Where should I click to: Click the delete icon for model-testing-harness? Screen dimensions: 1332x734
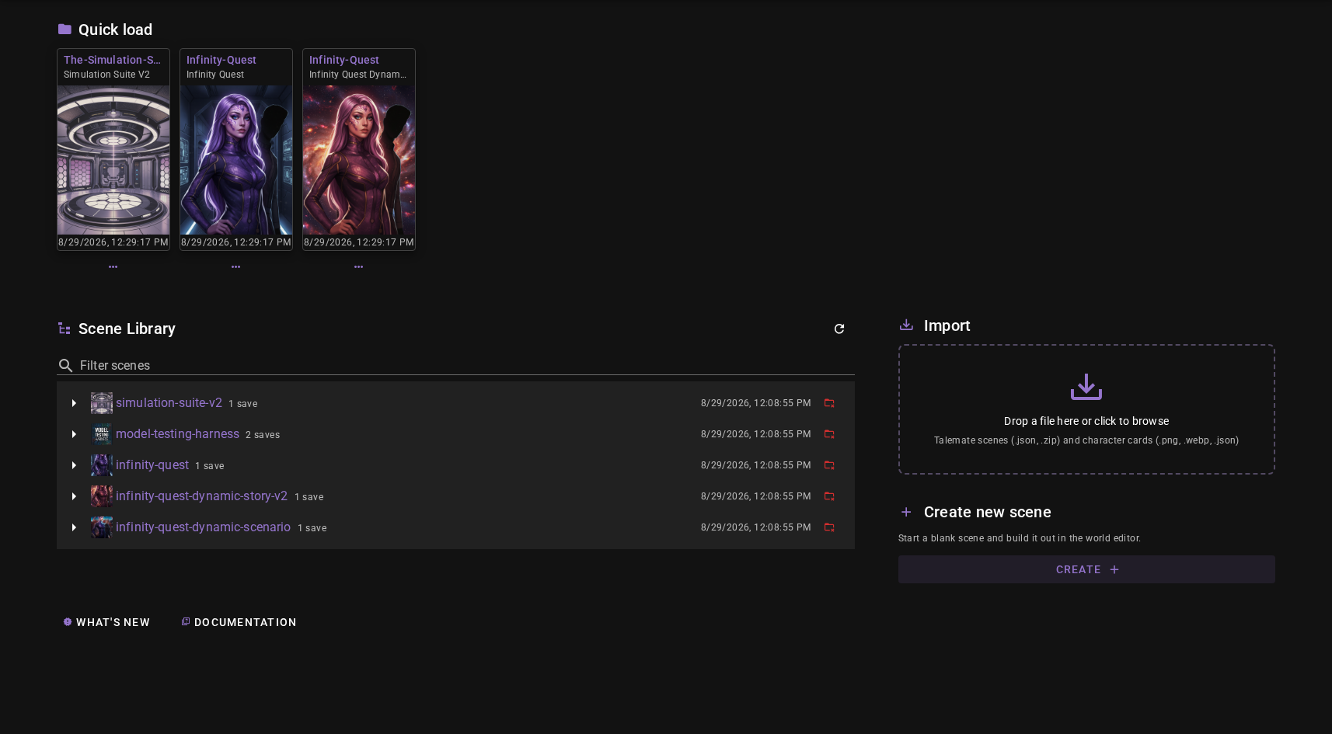click(829, 434)
